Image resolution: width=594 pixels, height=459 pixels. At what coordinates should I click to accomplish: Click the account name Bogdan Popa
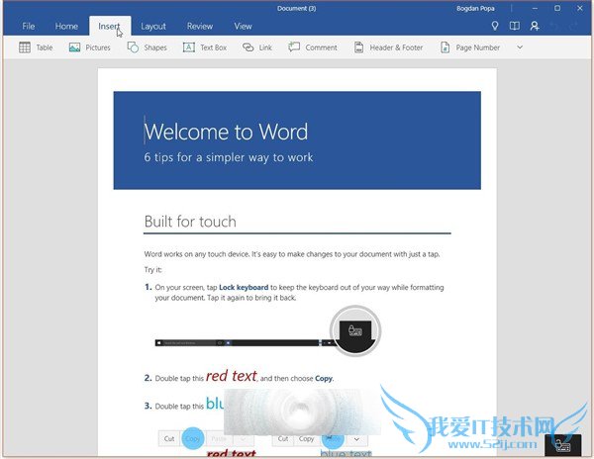(475, 8)
